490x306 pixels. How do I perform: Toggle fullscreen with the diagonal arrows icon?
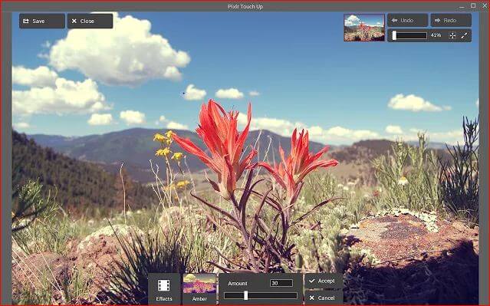click(x=465, y=35)
